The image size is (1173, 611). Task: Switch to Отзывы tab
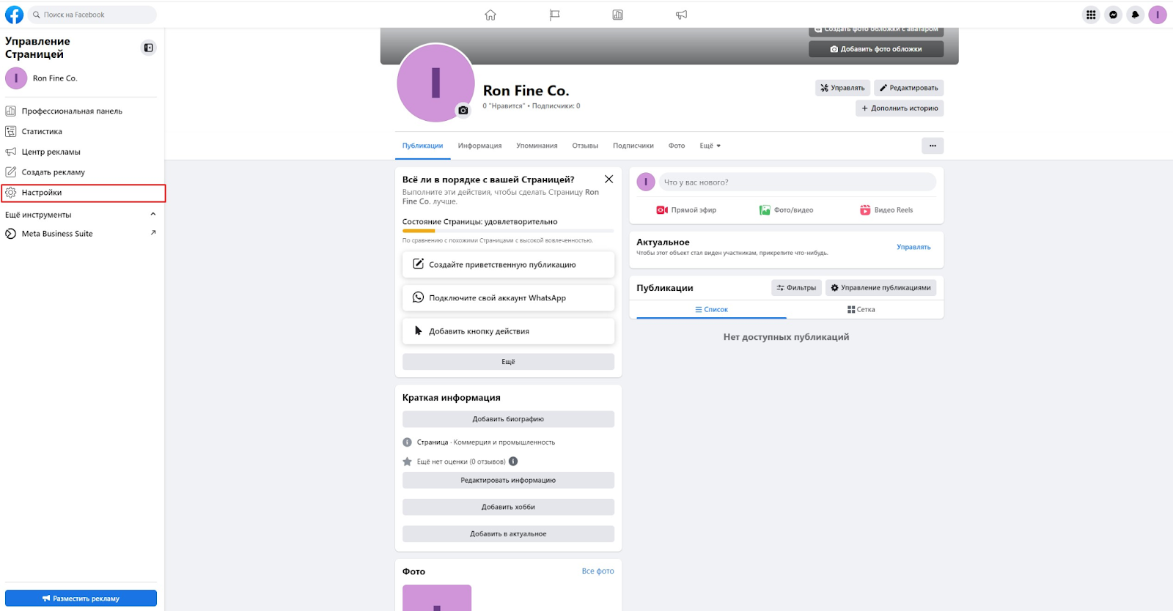(x=585, y=146)
